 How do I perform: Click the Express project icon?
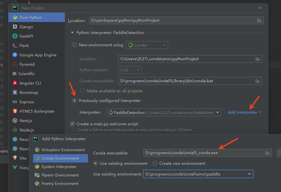tap(15, 102)
